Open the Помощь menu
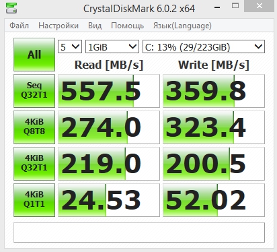The height and width of the screenshot is (252, 277). coord(127,26)
